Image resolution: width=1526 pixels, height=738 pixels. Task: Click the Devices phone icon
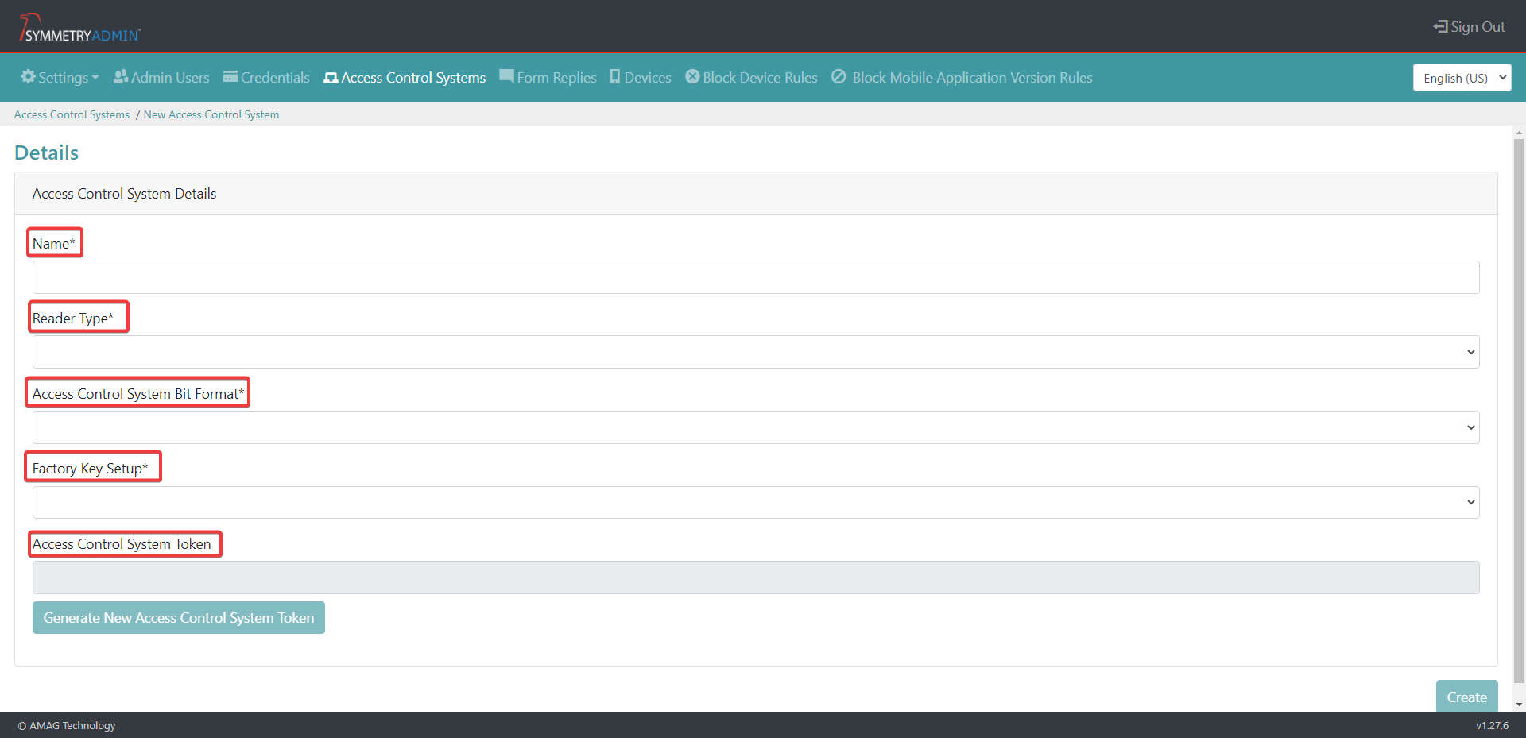[x=615, y=77]
